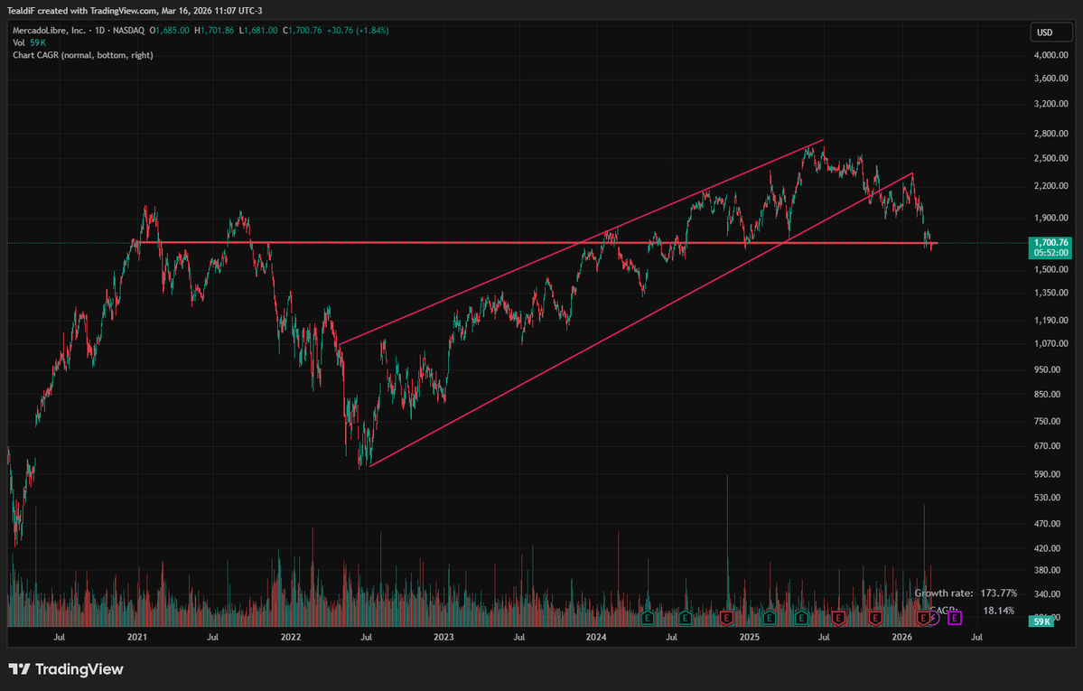Viewport: 1083px width, 691px height.
Task: Click the bar countdown 05:52:00
Action: [1050, 253]
